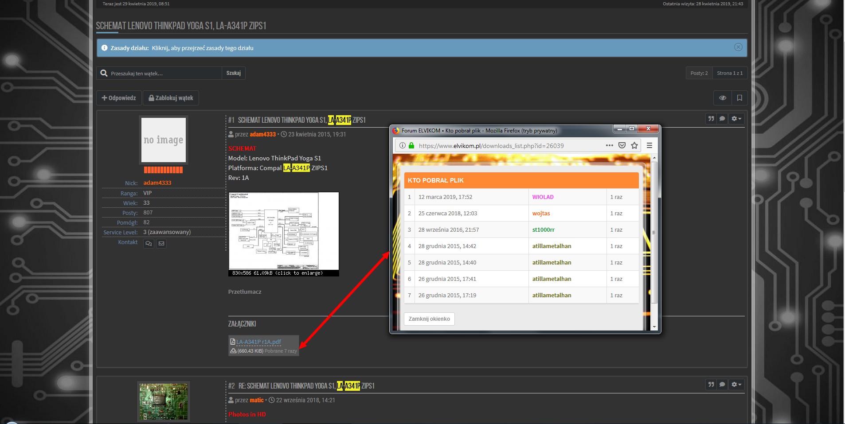This screenshot has height=424, width=845.
Task: Click the search magnifier icon in thread search
Action: pos(104,73)
